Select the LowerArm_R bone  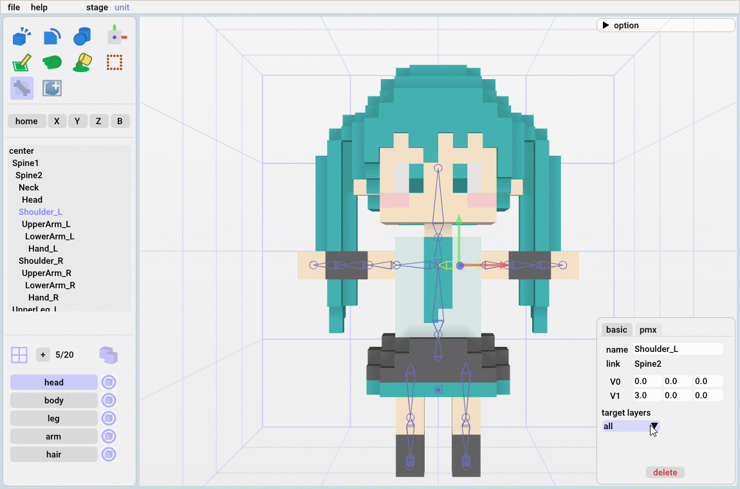(50, 286)
